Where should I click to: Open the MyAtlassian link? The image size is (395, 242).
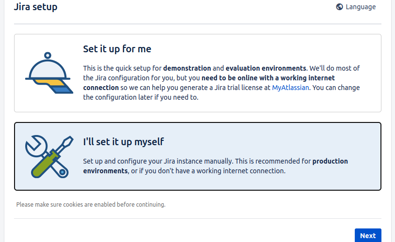click(290, 88)
